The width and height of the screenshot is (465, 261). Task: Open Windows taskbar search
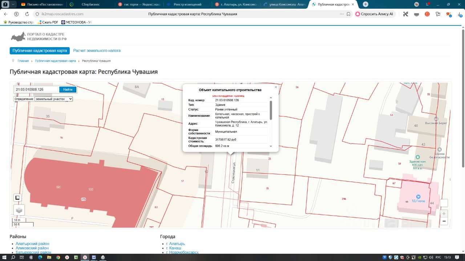13,257
